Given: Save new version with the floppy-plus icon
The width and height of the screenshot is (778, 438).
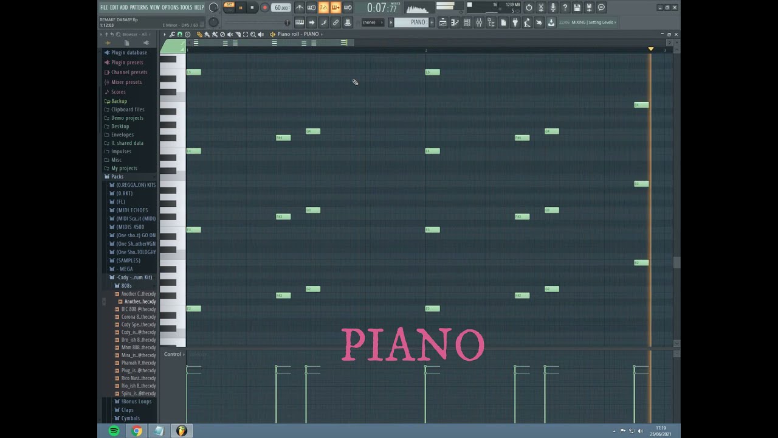Looking at the screenshot, I should 589,7.
